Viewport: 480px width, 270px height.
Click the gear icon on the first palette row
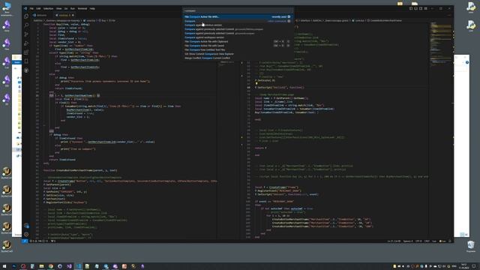[x=289, y=16]
